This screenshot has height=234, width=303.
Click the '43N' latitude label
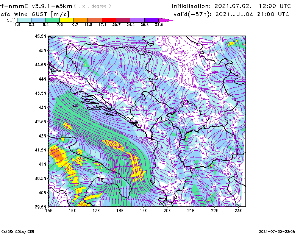(42, 107)
